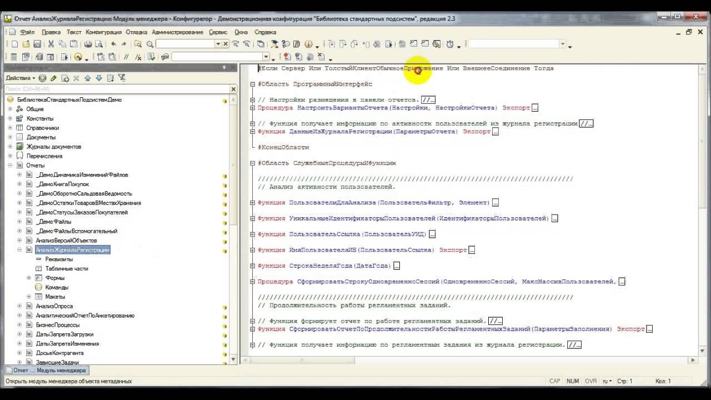The height and width of the screenshot is (400, 711).
Task: Redo using the toolbar forward arrow
Action: click(125, 44)
